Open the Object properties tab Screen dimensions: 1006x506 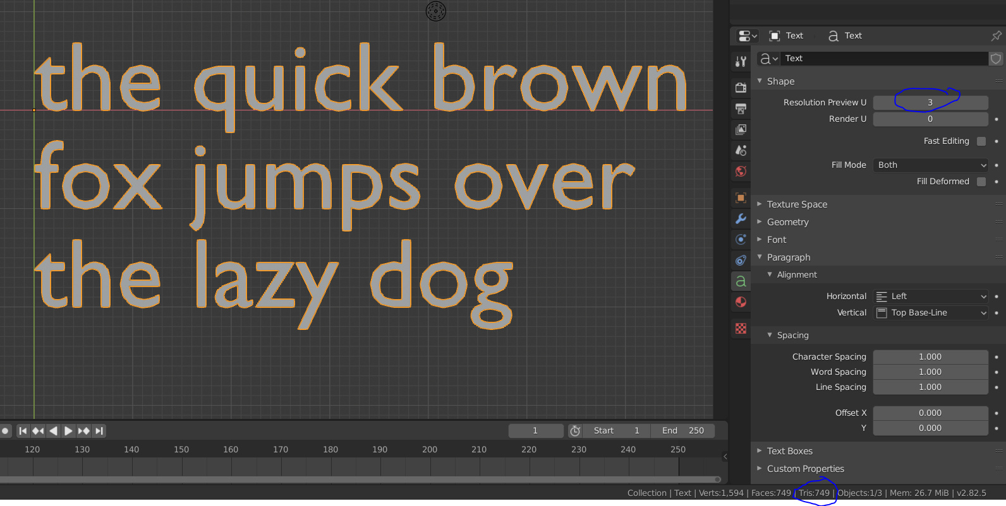[x=741, y=197]
